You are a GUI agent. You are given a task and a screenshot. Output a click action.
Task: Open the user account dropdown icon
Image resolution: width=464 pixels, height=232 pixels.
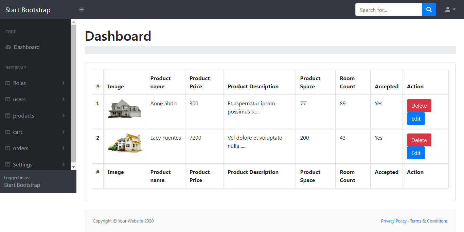pyautogui.click(x=450, y=10)
